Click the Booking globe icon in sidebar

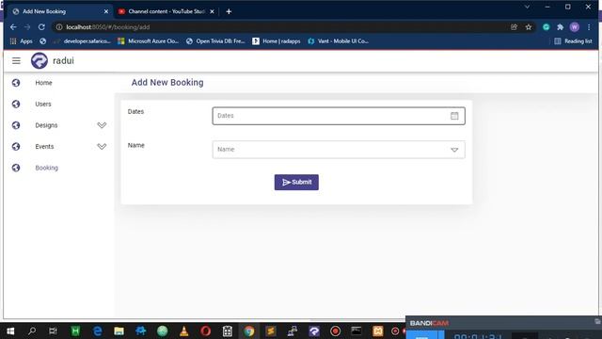click(x=16, y=168)
